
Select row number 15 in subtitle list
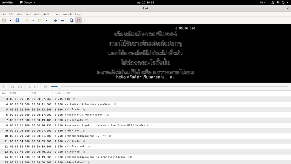click(x=6, y=162)
